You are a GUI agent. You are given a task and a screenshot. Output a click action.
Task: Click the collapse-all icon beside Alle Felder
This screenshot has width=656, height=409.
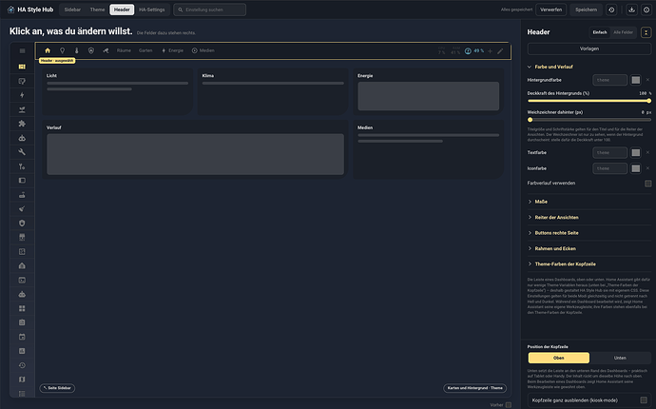[x=646, y=32]
